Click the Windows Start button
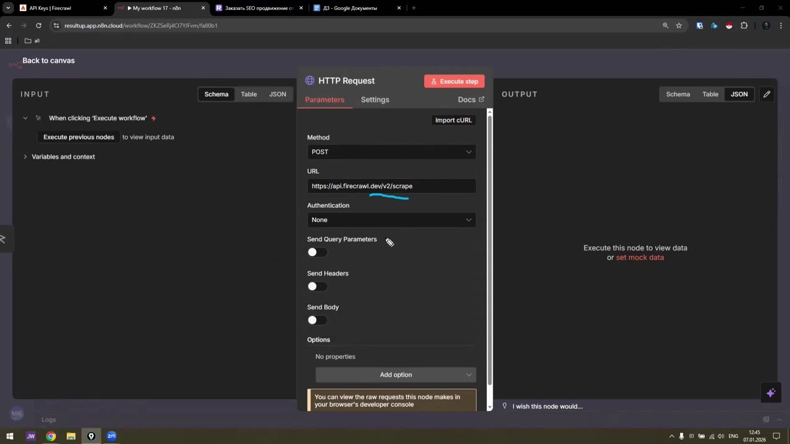790x444 pixels. click(10, 436)
